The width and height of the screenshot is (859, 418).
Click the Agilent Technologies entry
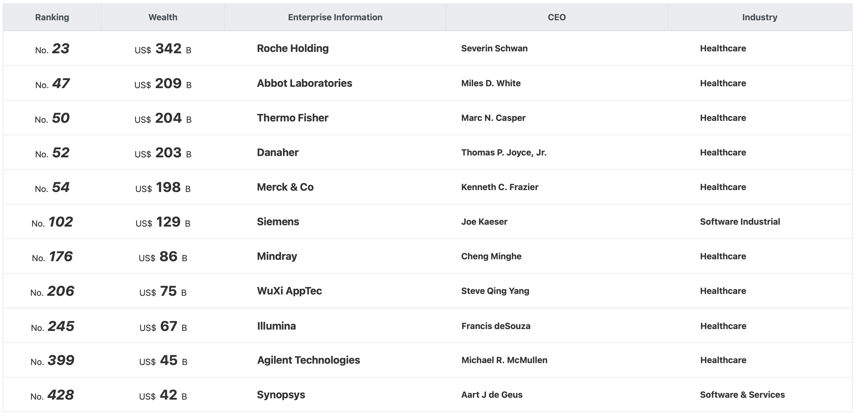309,360
